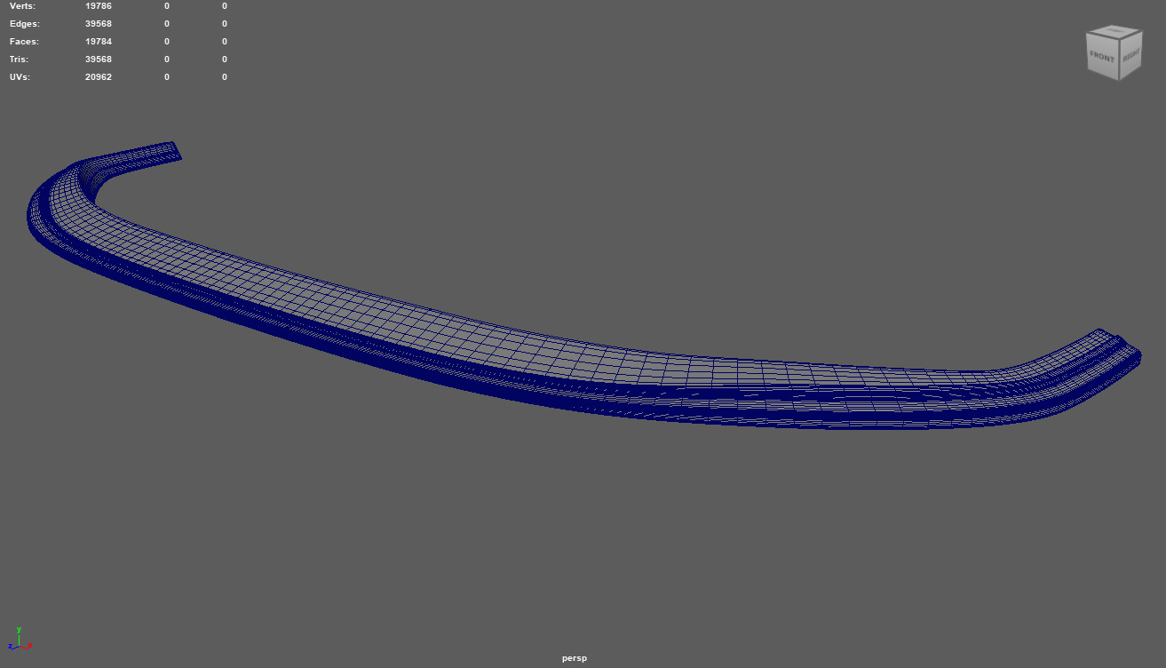Click the 'Edges:' label in the heads-up display
The width and height of the screenshot is (1166, 668).
(25, 24)
